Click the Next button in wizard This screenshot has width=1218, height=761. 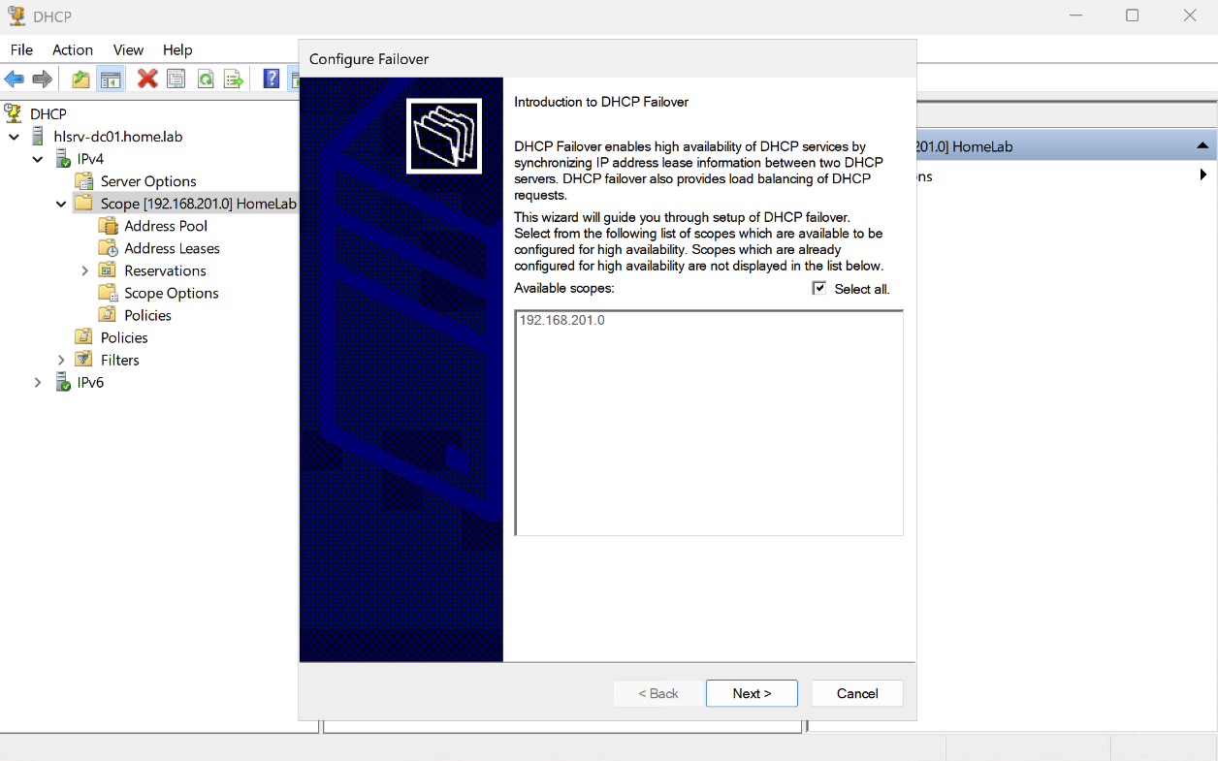[x=752, y=693]
